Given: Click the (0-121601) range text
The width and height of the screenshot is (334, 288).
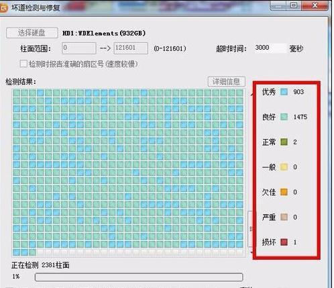Looking at the screenshot, I should pos(170,48).
